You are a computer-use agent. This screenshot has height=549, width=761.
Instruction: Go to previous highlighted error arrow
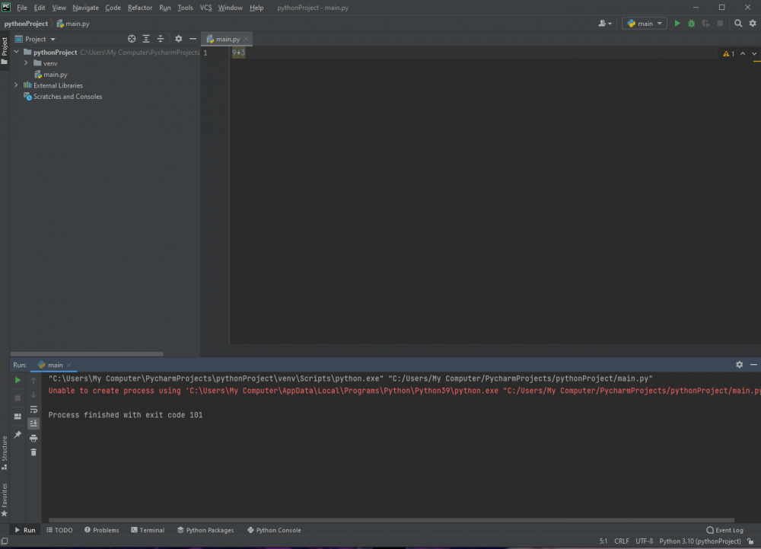(743, 53)
